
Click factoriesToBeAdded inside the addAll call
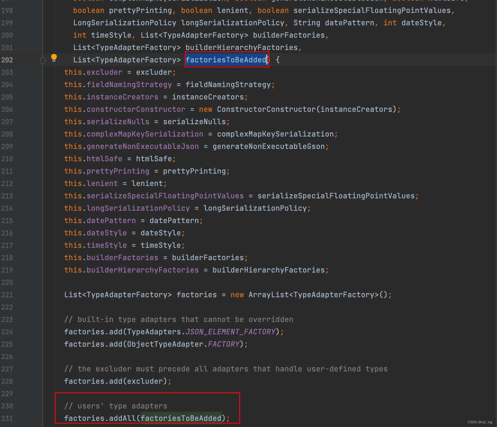(x=181, y=418)
